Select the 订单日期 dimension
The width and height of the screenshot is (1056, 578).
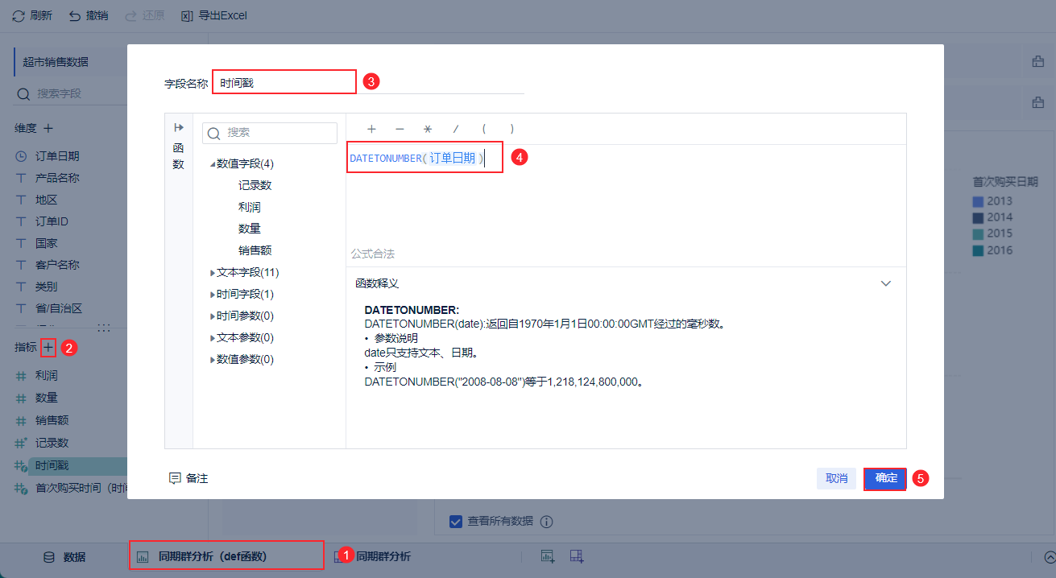tap(57, 156)
